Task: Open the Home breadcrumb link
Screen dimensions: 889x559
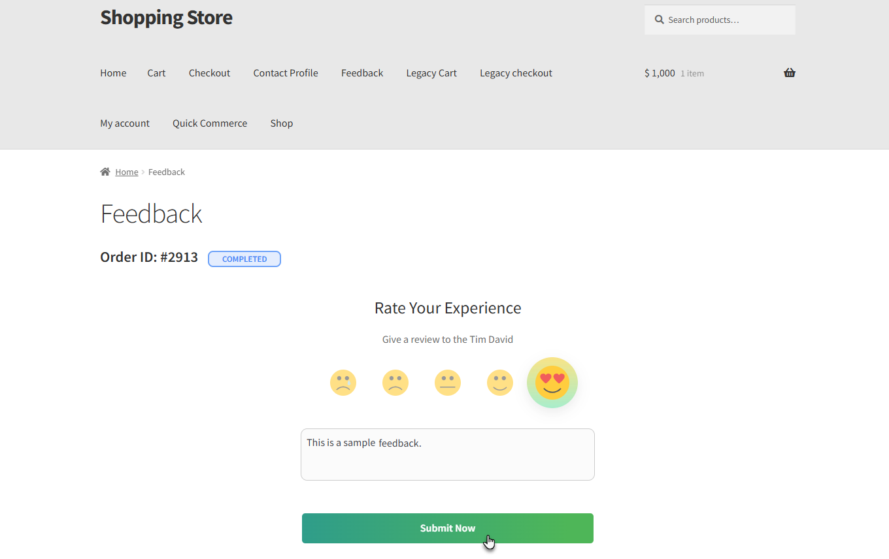Action: point(127,172)
